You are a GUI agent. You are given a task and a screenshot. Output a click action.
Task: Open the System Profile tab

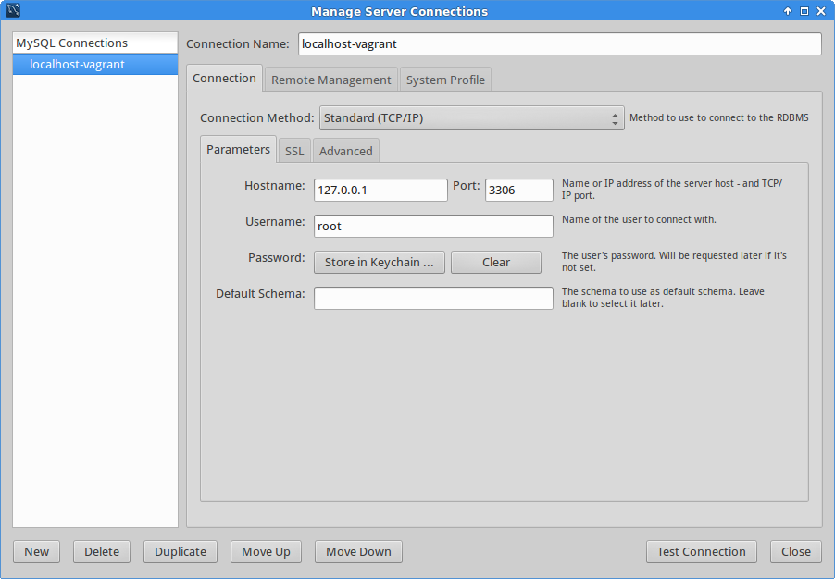tap(445, 80)
